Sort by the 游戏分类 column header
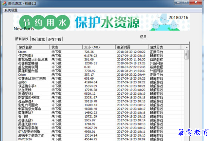This screenshot has height=141, width=211. tap(165, 47)
